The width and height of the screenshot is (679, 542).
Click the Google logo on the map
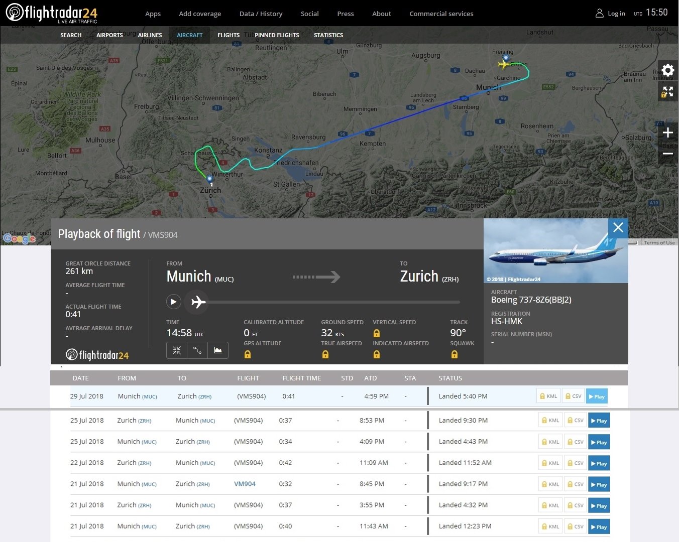click(x=20, y=238)
